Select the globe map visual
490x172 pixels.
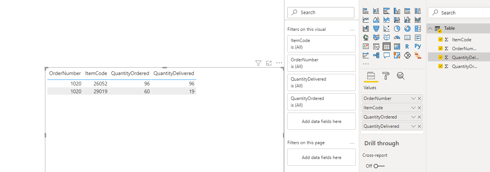[x=366, y=38]
